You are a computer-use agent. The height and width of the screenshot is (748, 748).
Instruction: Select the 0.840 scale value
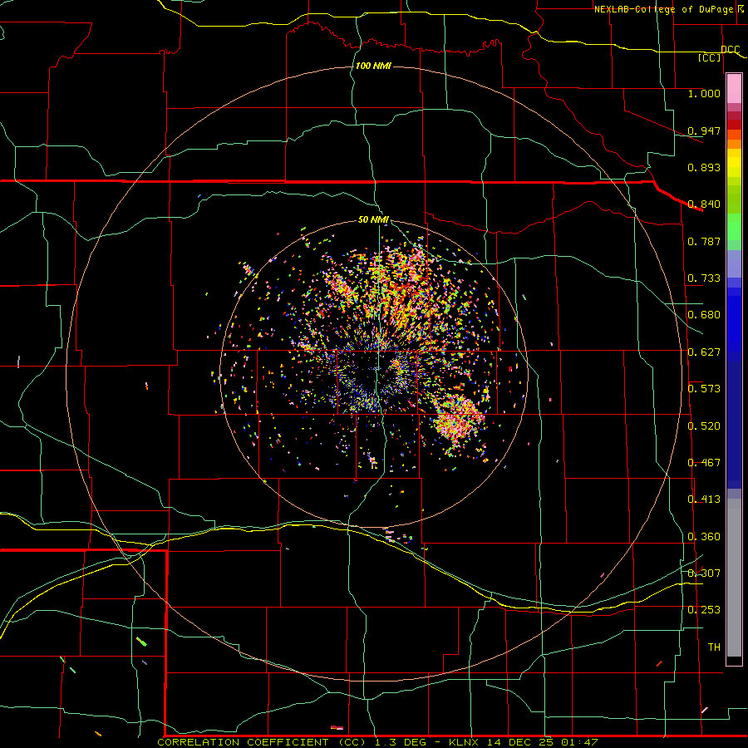[x=704, y=204]
